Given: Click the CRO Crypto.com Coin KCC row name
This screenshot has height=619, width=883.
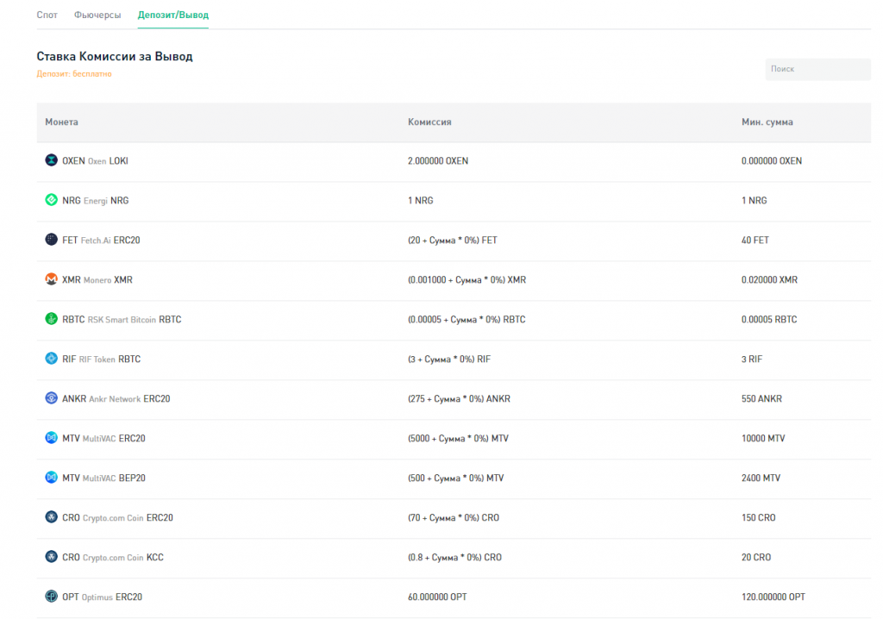Looking at the screenshot, I should coord(112,557).
